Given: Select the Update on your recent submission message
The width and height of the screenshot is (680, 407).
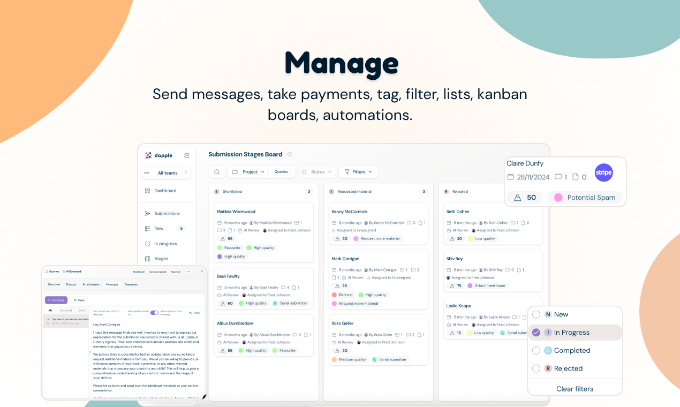Looking at the screenshot, I should point(66,321).
